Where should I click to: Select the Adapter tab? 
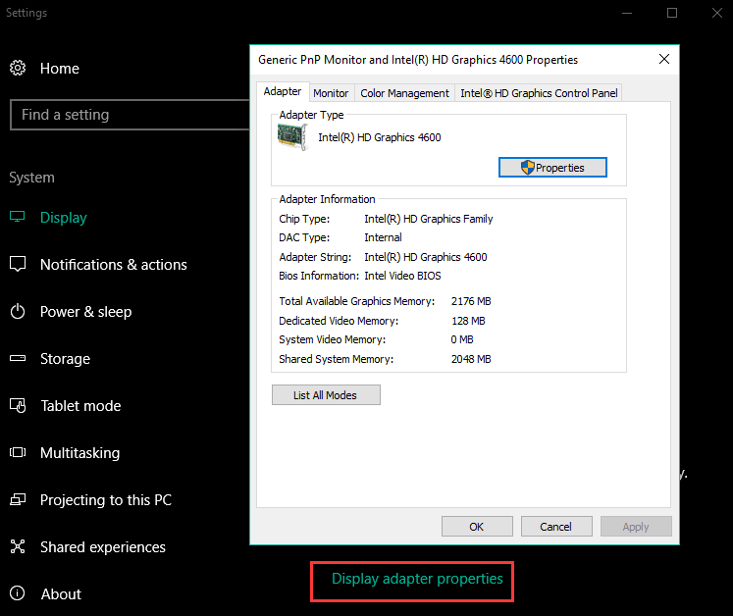[x=283, y=91]
